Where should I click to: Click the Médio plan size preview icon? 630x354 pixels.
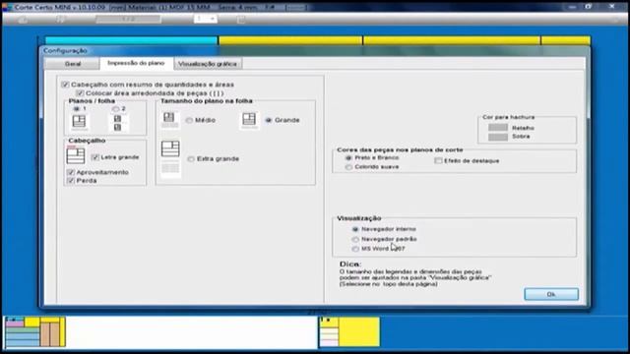[169, 120]
